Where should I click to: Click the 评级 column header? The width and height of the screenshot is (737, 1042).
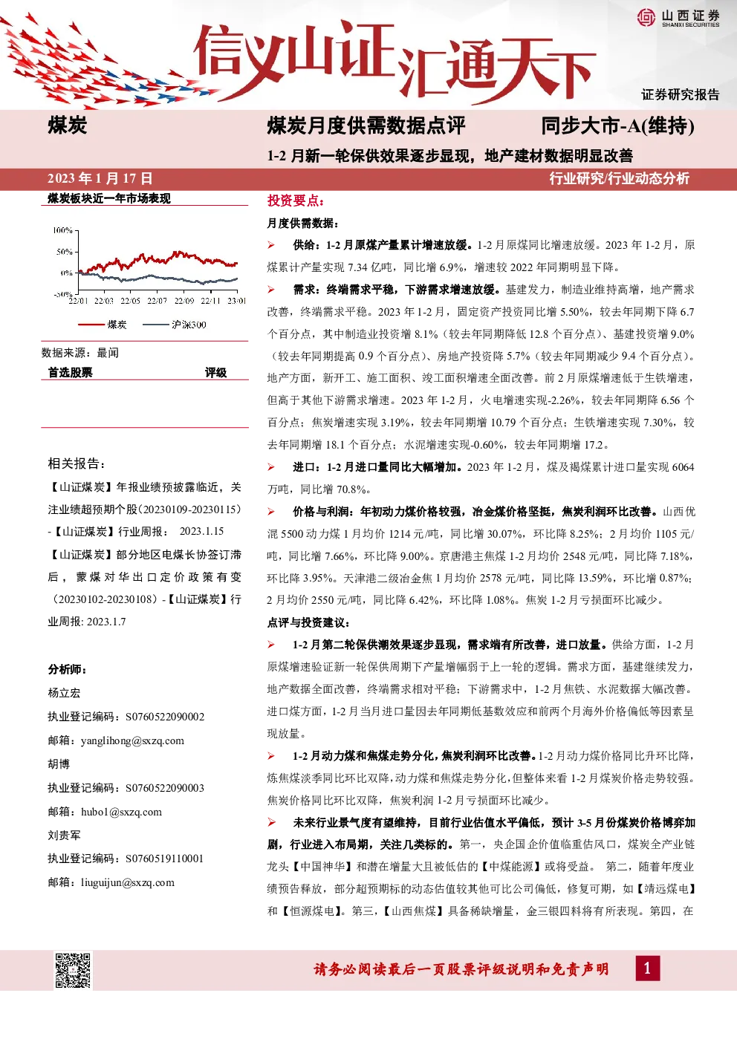coord(215,372)
